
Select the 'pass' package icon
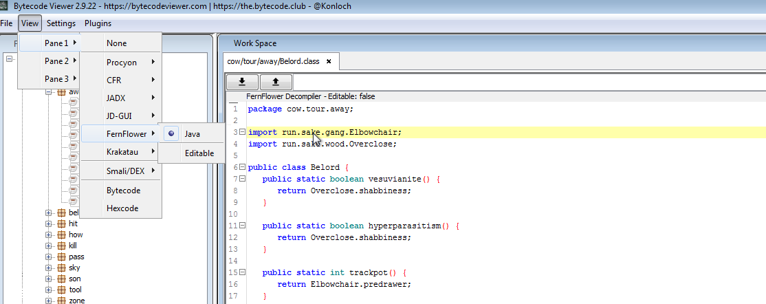(61, 257)
